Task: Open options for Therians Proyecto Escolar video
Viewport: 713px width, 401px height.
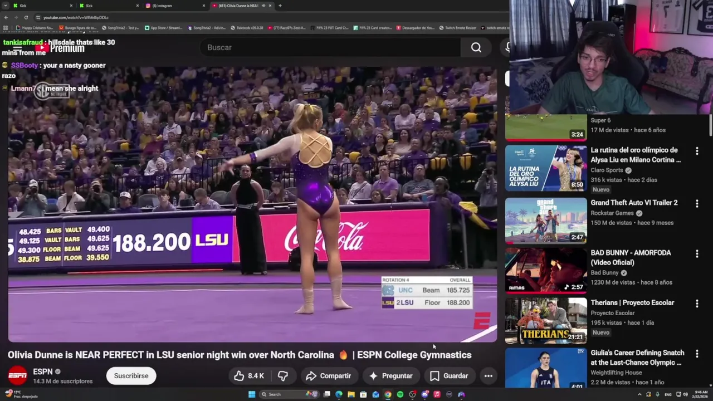Action: click(697, 304)
